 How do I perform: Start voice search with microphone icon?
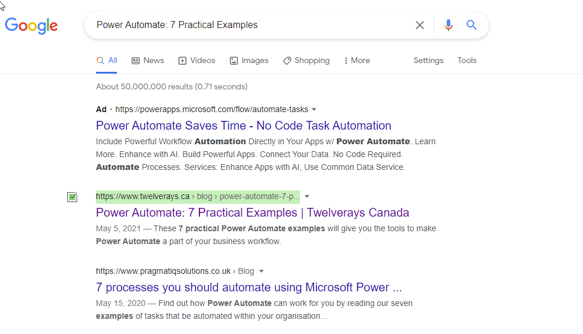pyautogui.click(x=449, y=25)
